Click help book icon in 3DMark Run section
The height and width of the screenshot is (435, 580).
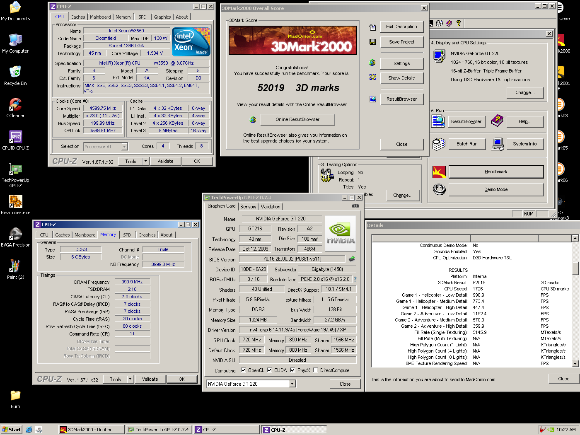(497, 121)
